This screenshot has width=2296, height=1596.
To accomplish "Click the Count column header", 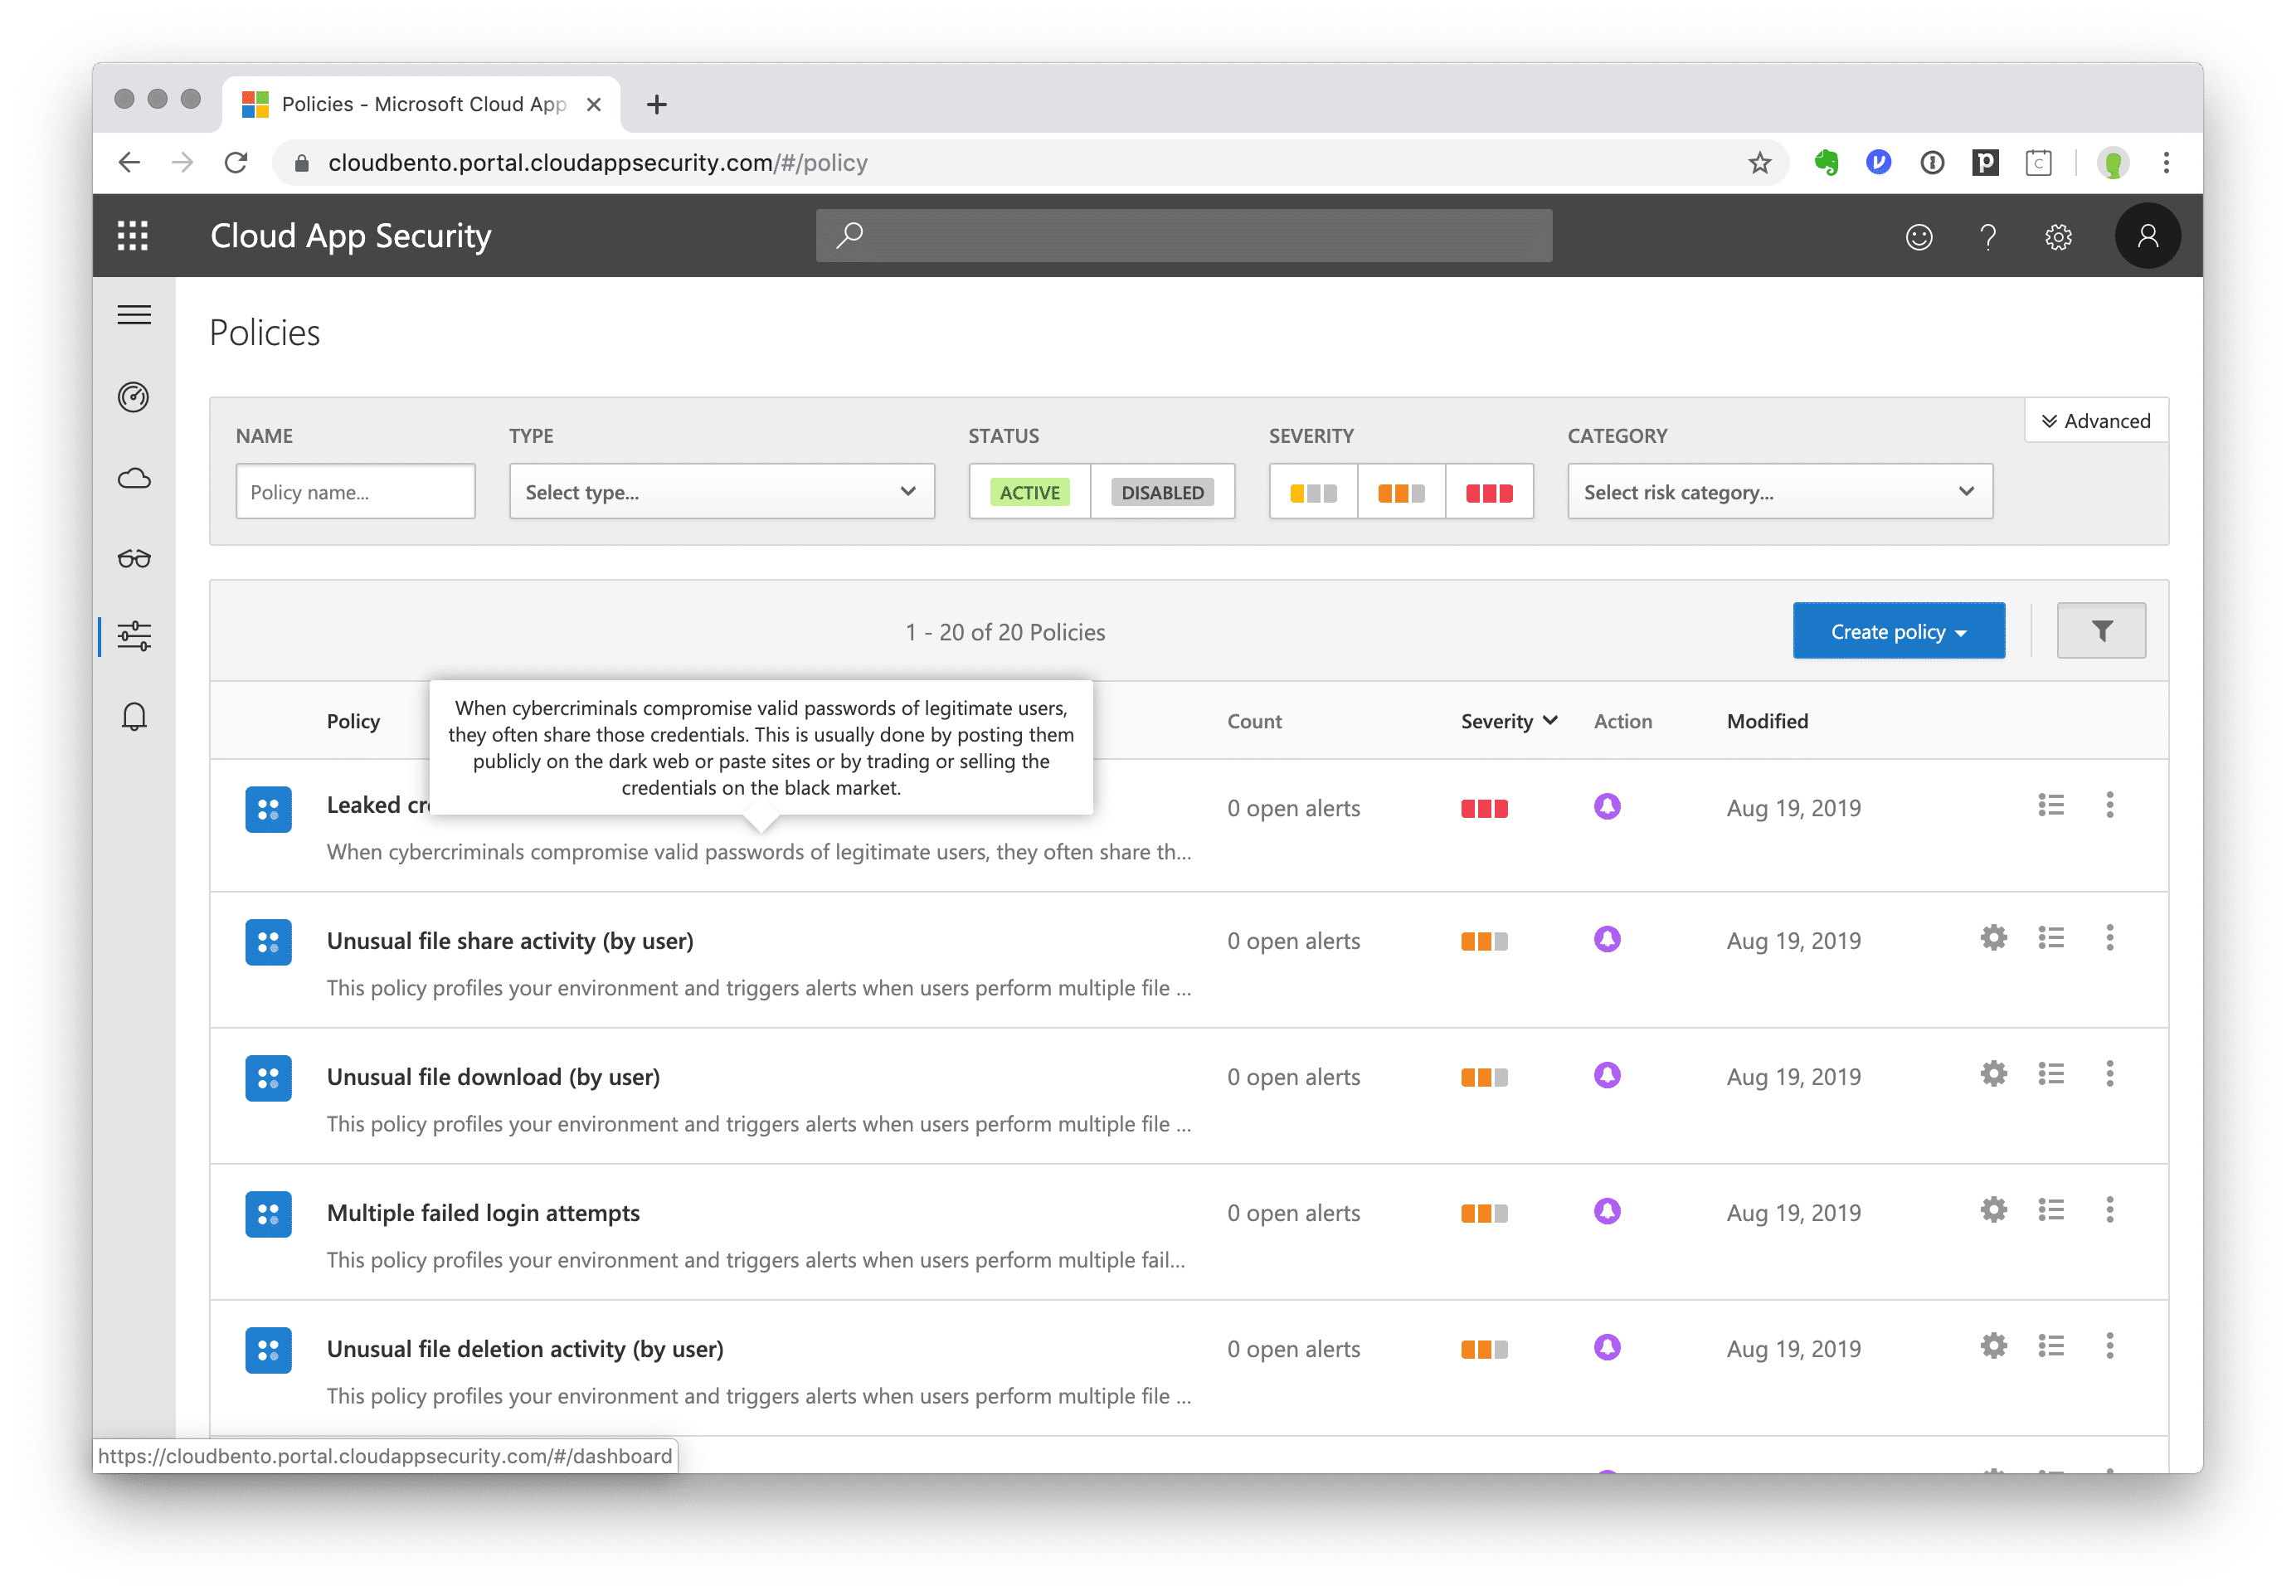I will [x=1254, y=721].
